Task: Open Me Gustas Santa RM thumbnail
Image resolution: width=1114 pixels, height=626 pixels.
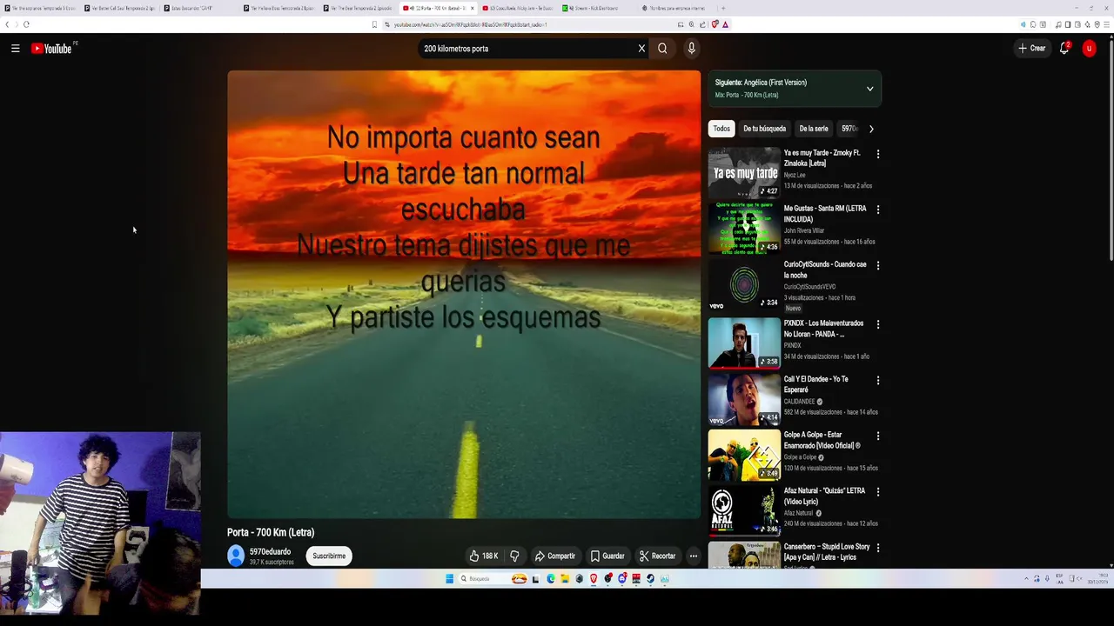Action: point(744,228)
